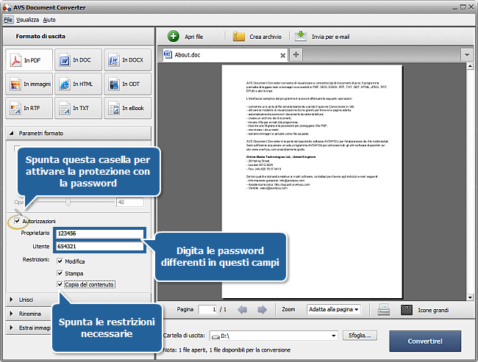Click the Pagina number field

[207, 309]
